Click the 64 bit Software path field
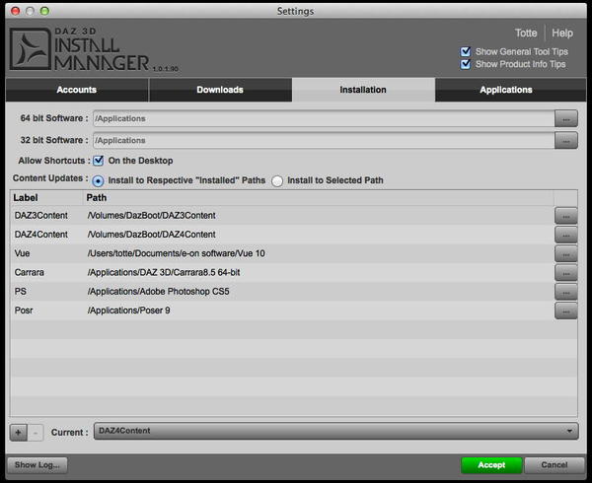The image size is (592, 483). (x=324, y=118)
